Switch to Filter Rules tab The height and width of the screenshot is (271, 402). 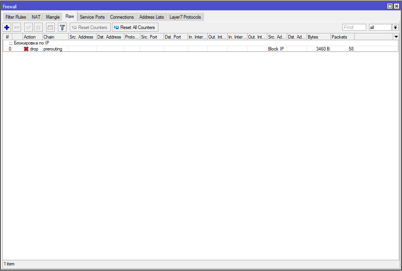pos(16,17)
